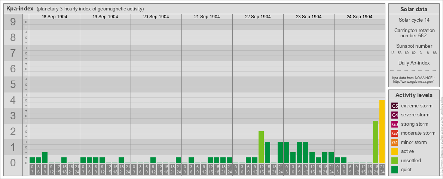
Task: Click the 22 Sep 21-24 green bar
Action: coord(280,152)
